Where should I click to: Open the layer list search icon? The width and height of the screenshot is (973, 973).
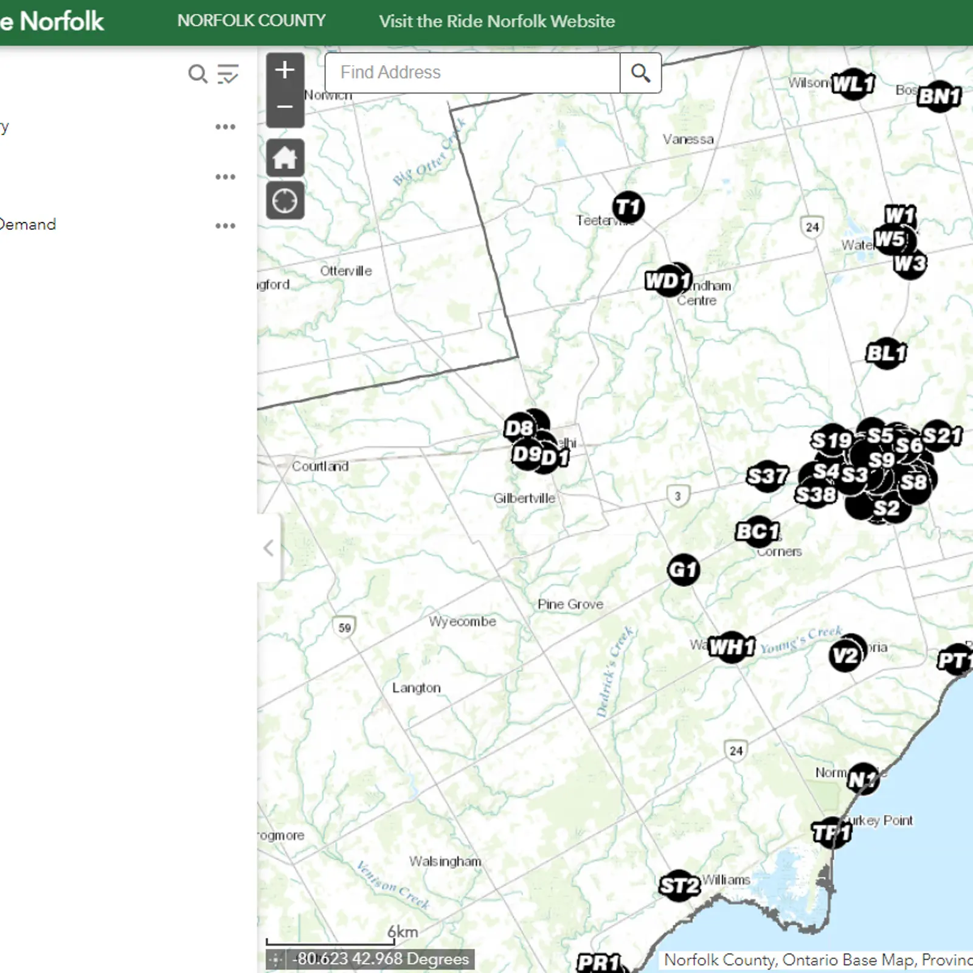coord(196,74)
